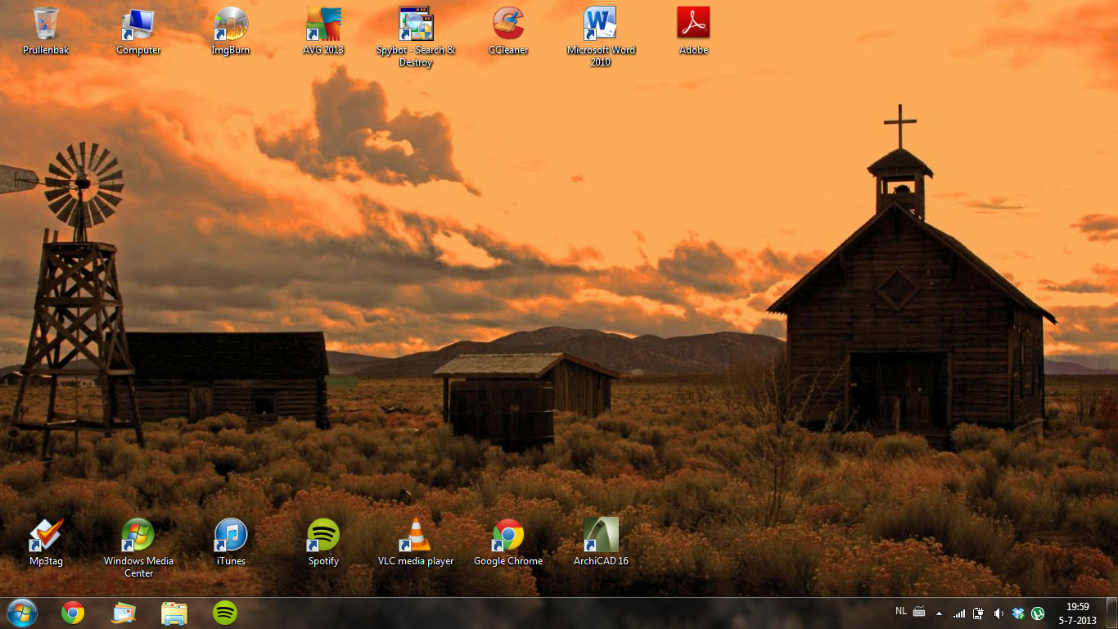Select the ArchiCAD 16 desktop shortcut
This screenshot has width=1118, height=629.
(x=601, y=536)
